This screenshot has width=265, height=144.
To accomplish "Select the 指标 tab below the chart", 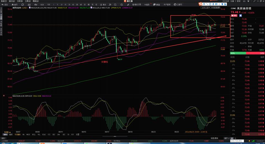I will (x=5, y=135).
